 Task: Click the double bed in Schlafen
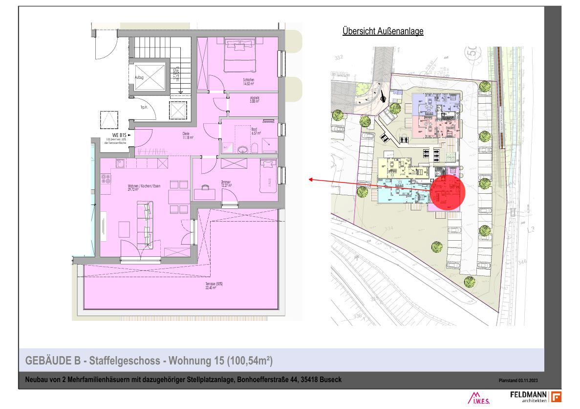click(x=240, y=55)
